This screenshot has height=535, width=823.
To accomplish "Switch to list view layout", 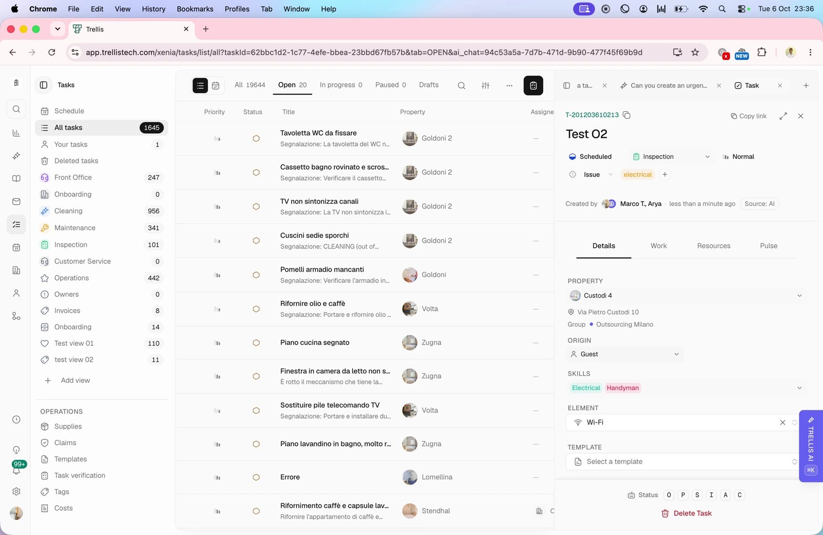I will click(200, 85).
